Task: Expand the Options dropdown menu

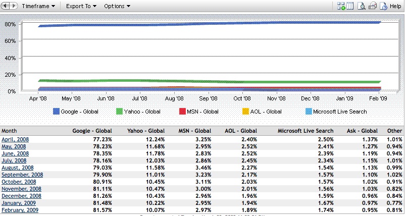Action: pyautogui.click(x=117, y=6)
